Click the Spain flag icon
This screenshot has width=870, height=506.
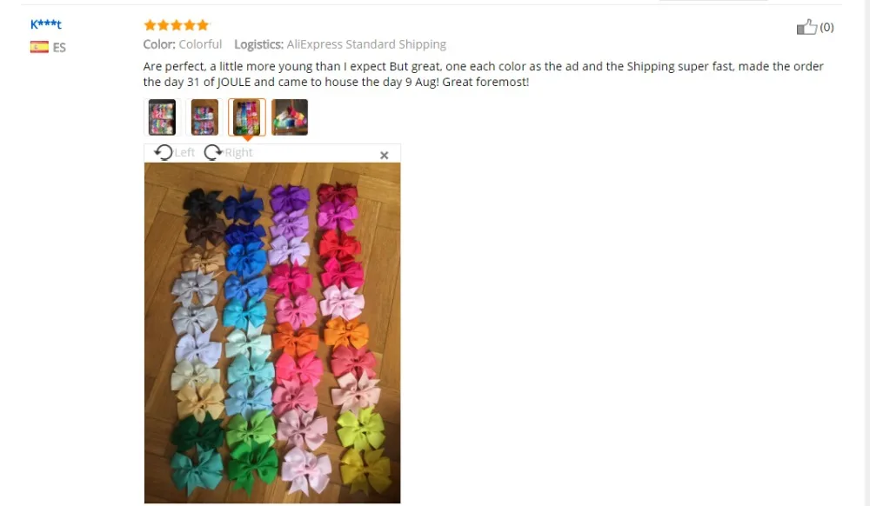coord(39,47)
